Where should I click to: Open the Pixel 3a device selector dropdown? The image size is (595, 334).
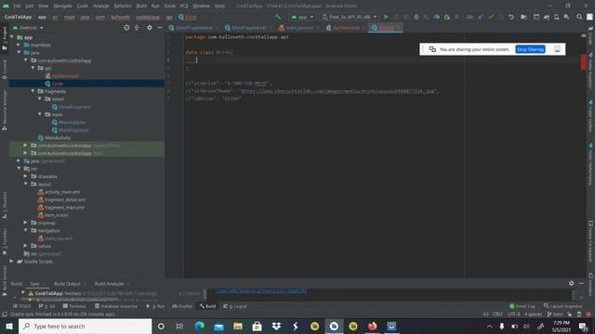tap(350, 17)
